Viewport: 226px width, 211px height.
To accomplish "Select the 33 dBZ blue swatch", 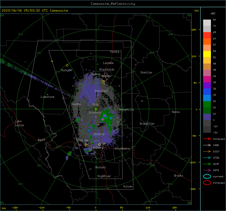I will tap(207, 92).
